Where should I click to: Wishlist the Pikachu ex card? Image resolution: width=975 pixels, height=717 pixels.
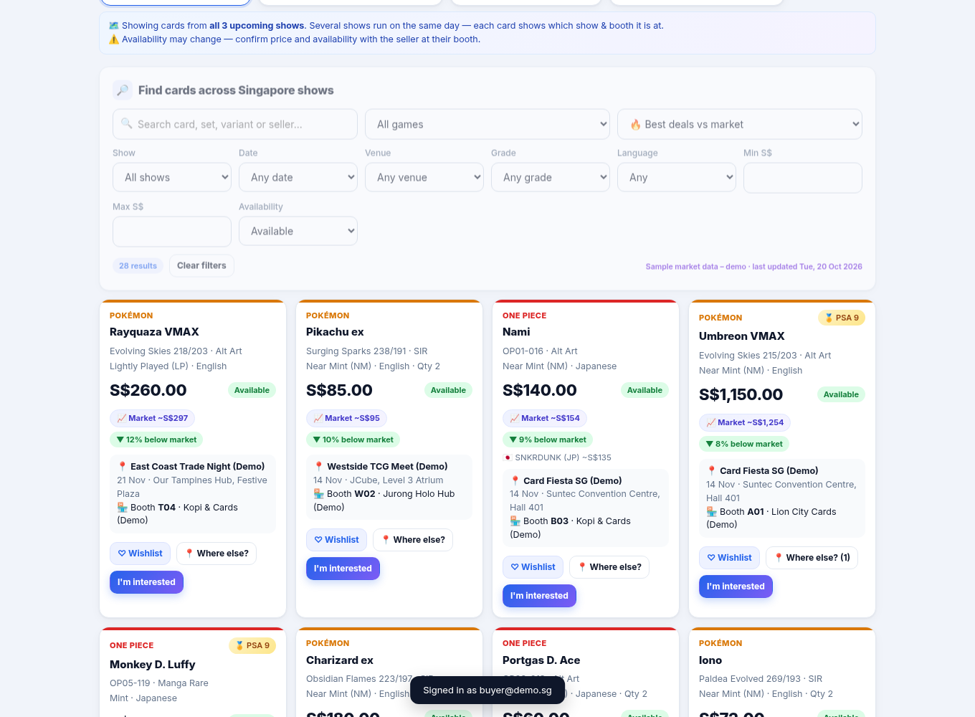click(x=336, y=540)
